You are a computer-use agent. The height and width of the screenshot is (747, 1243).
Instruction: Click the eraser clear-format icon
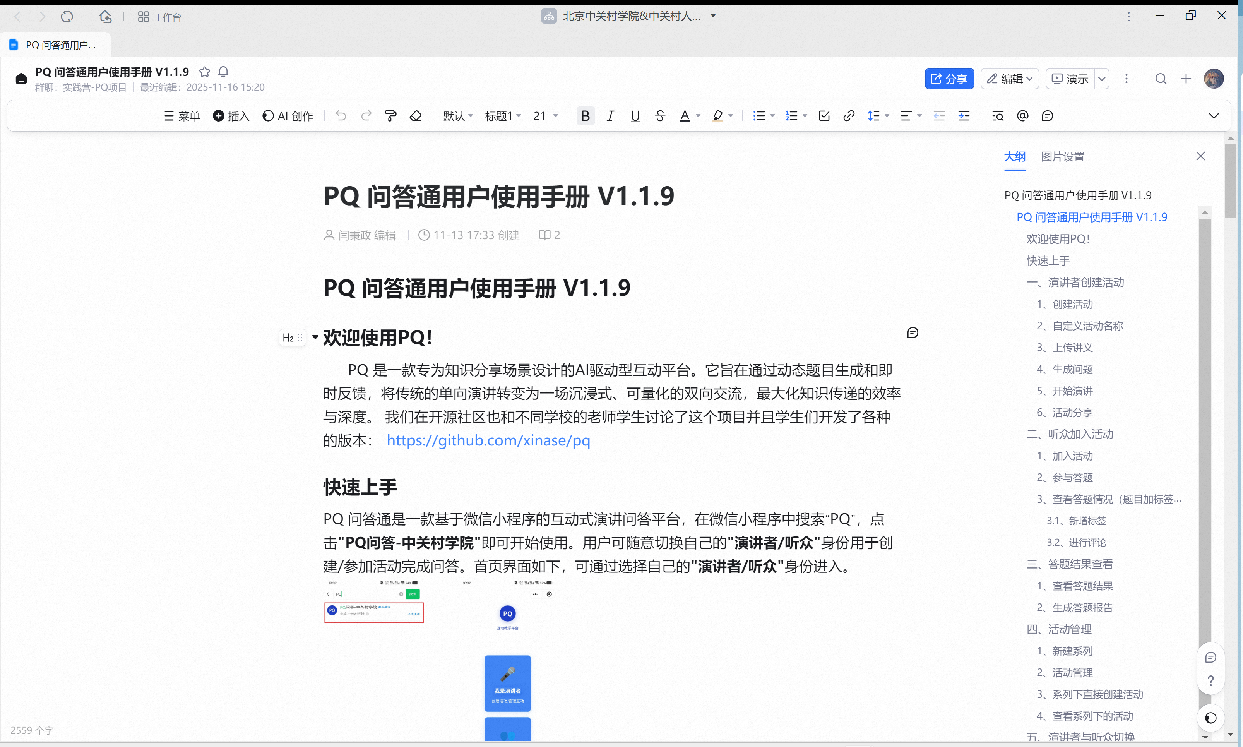[x=416, y=116]
